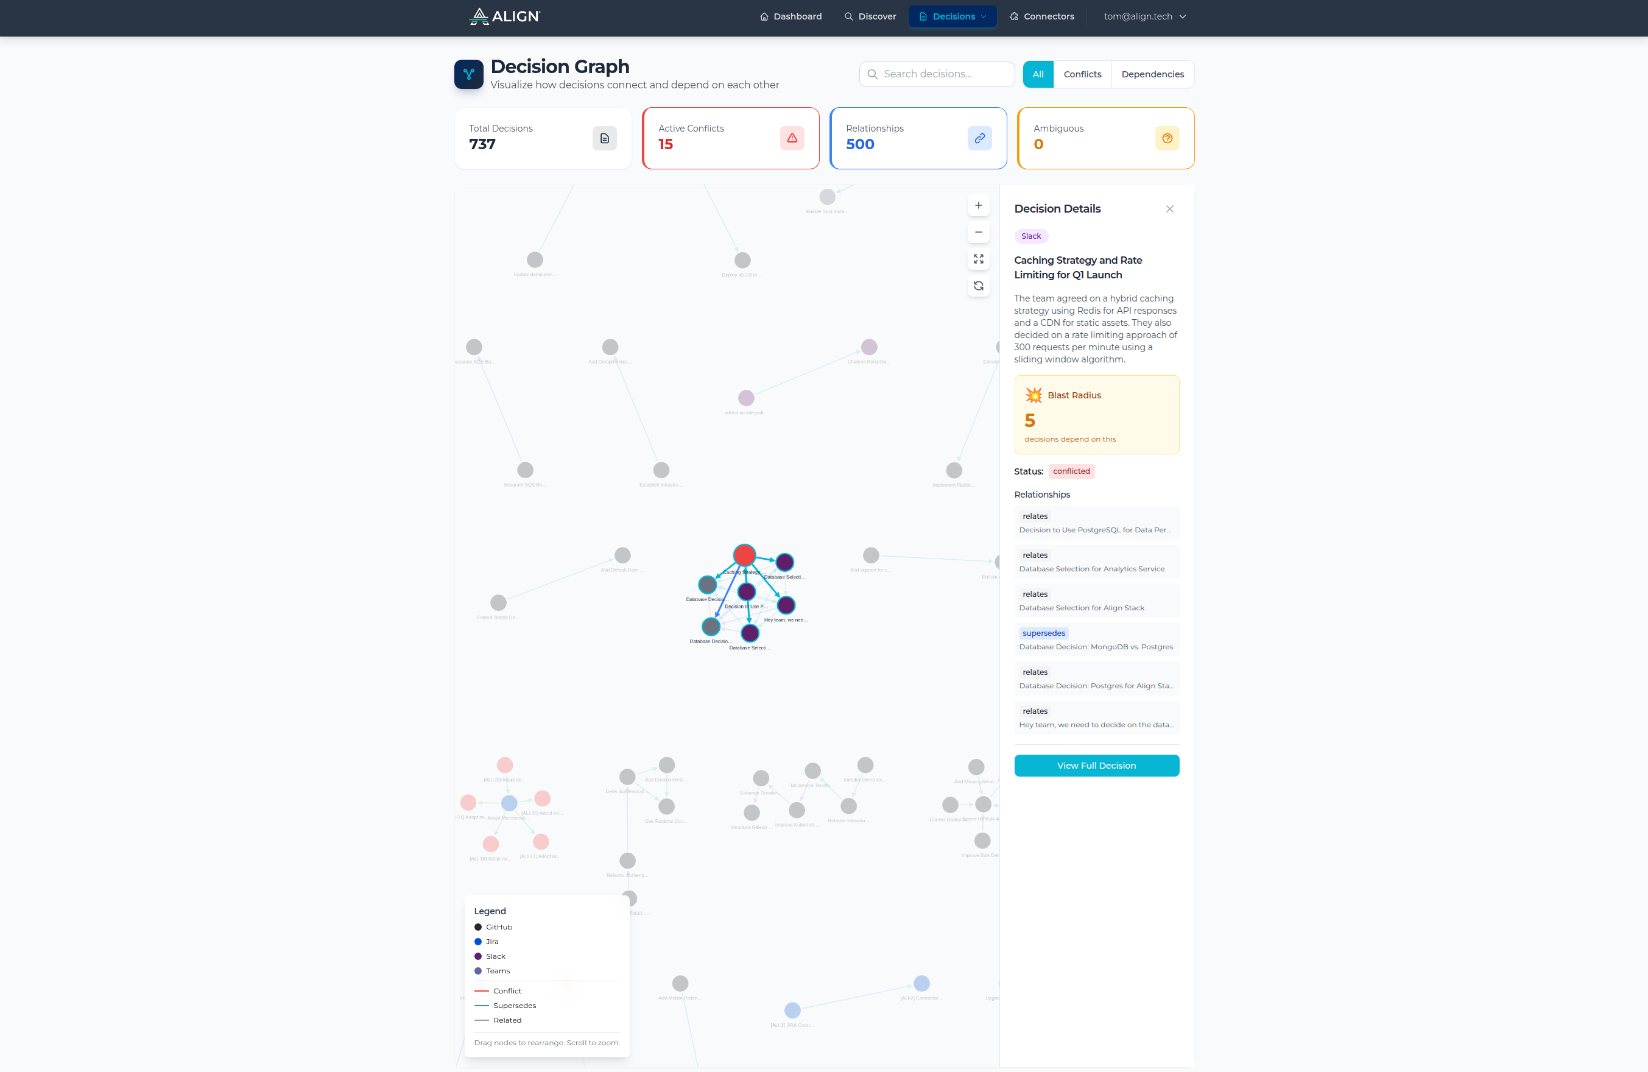
Task: Select the Implement Platfor... node
Action: pyautogui.click(x=954, y=470)
